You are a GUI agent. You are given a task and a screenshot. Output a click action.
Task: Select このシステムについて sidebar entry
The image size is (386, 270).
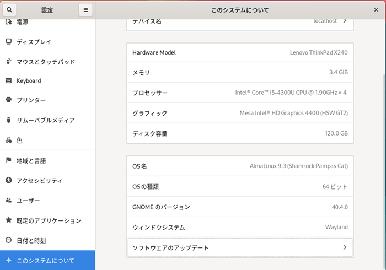[x=45, y=261]
